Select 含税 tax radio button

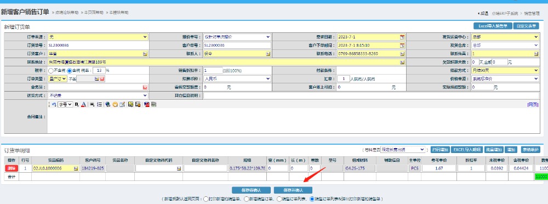coord(69,70)
